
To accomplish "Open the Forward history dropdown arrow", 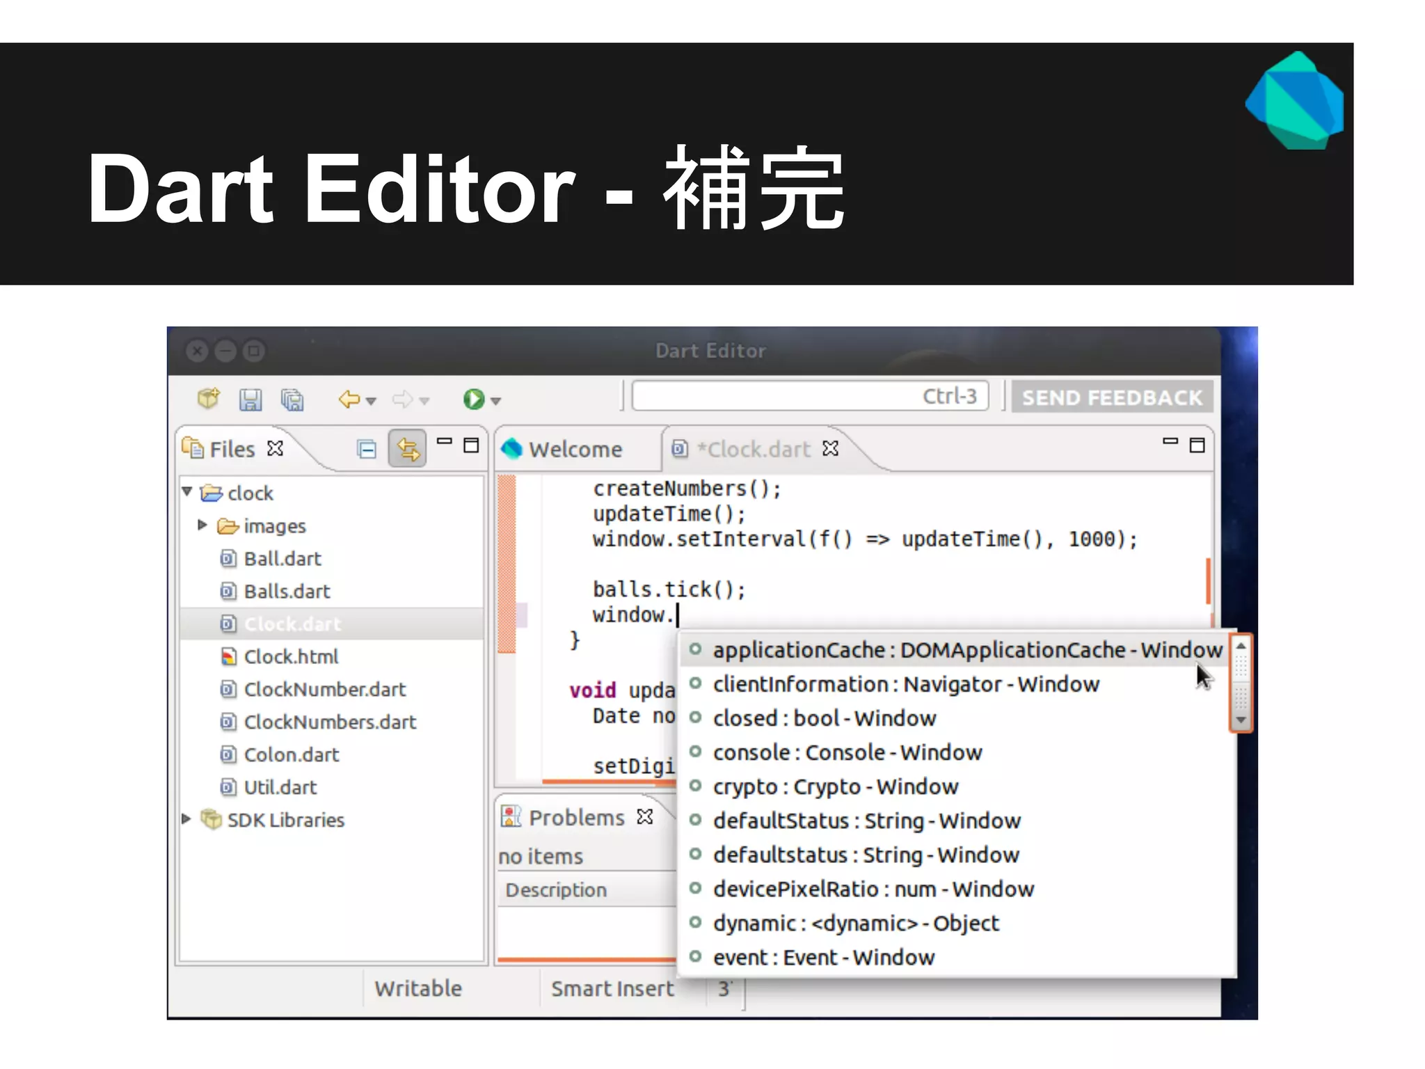I will pos(424,402).
